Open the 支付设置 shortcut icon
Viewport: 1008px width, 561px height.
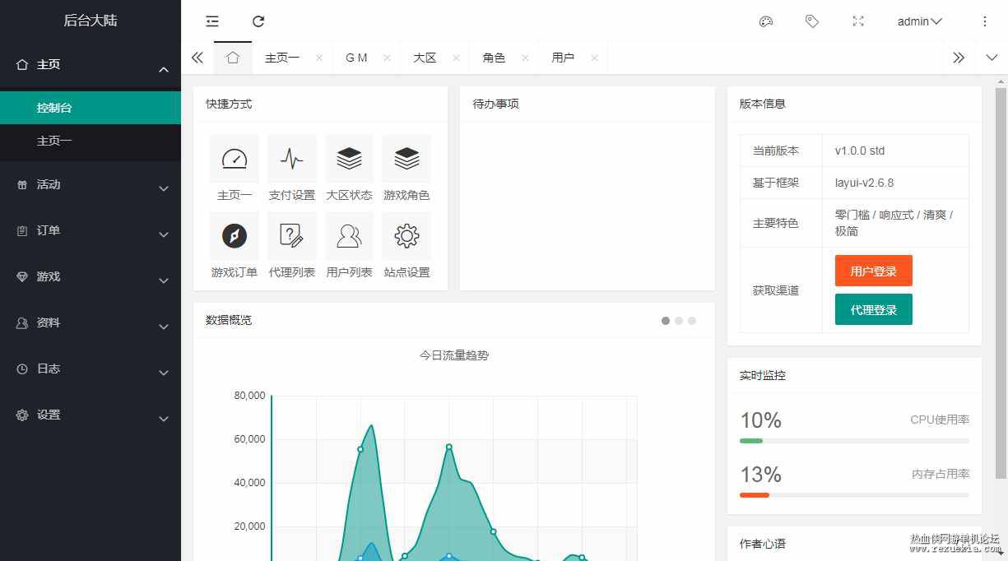pyautogui.click(x=292, y=159)
